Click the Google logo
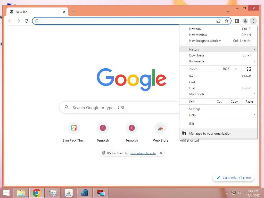Viewport: 264px width, 198px height. [131, 79]
